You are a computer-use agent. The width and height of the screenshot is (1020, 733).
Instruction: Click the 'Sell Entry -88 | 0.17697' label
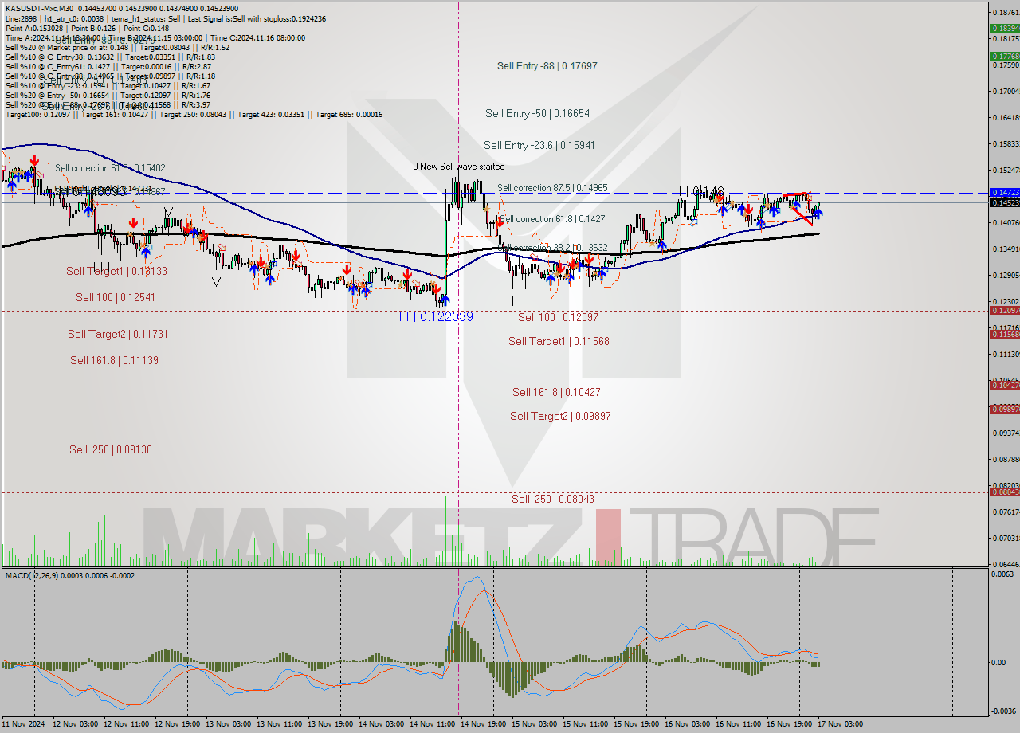[547, 66]
